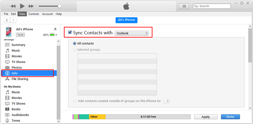
Task: Click the sidebar scroll down arrow
Action: pos(59,121)
